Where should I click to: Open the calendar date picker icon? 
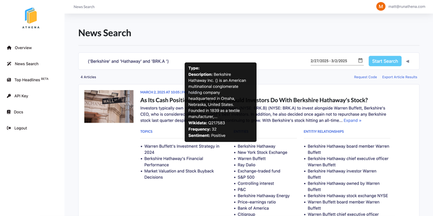(360, 60)
